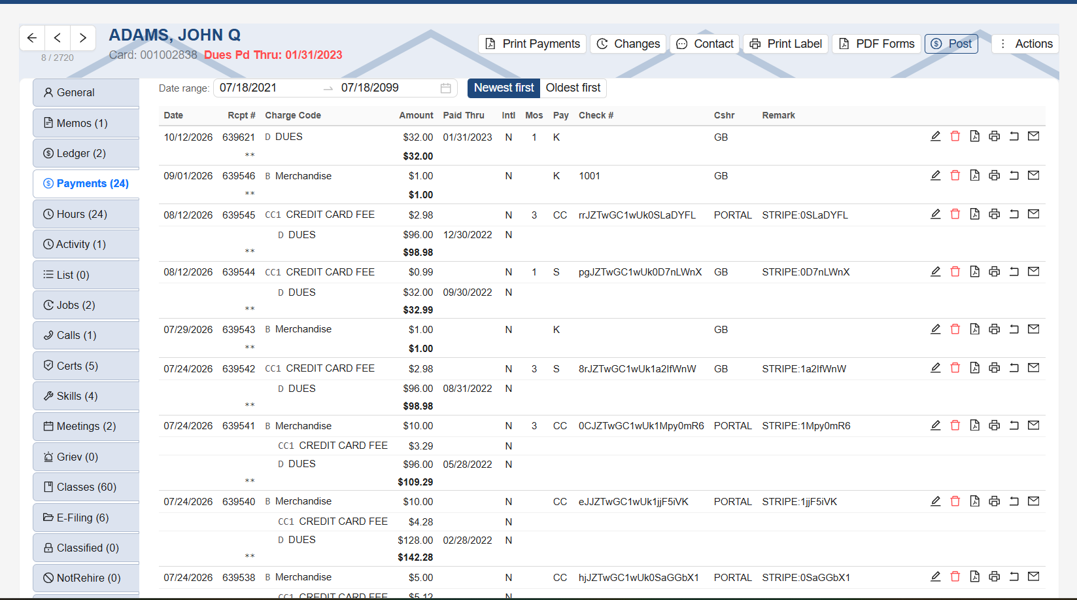Click the Rcpt # column header
Image resolution: width=1077 pixels, height=600 pixels.
(242, 115)
